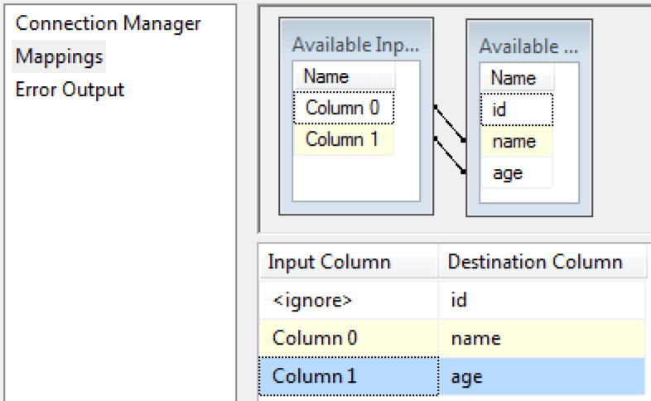The width and height of the screenshot is (651, 401).
Task: Open Column 0 input cell in mapping grid
Action: pos(348,338)
